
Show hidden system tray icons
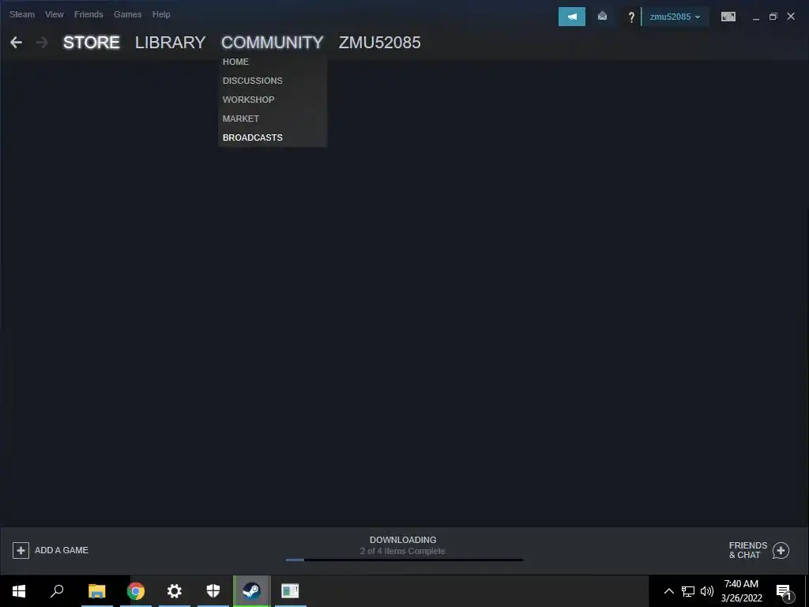(x=668, y=591)
